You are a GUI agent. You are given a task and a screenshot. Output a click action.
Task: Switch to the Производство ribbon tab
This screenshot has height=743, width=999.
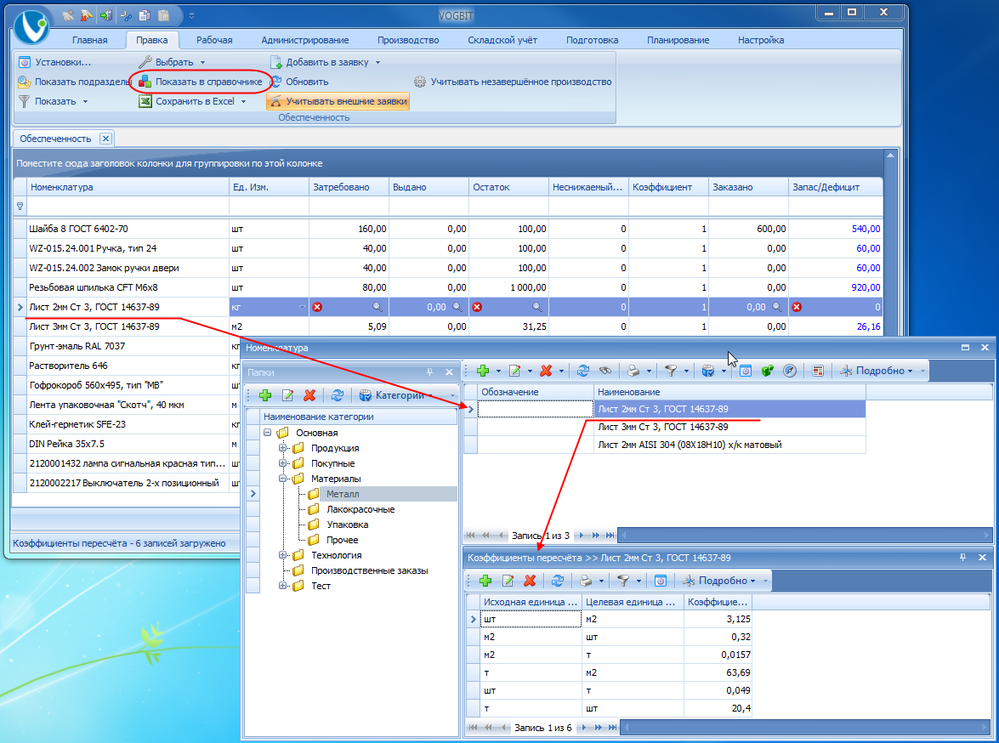[x=408, y=39]
